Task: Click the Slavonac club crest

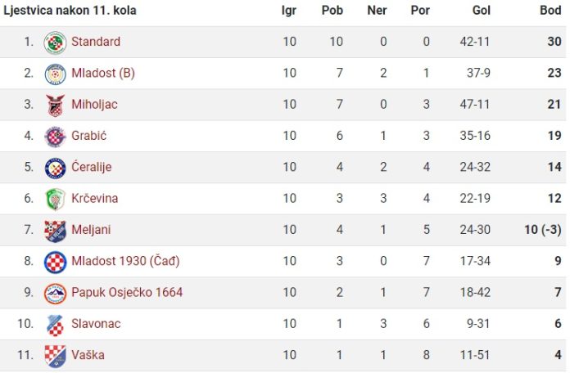Action: coord(55,325)
